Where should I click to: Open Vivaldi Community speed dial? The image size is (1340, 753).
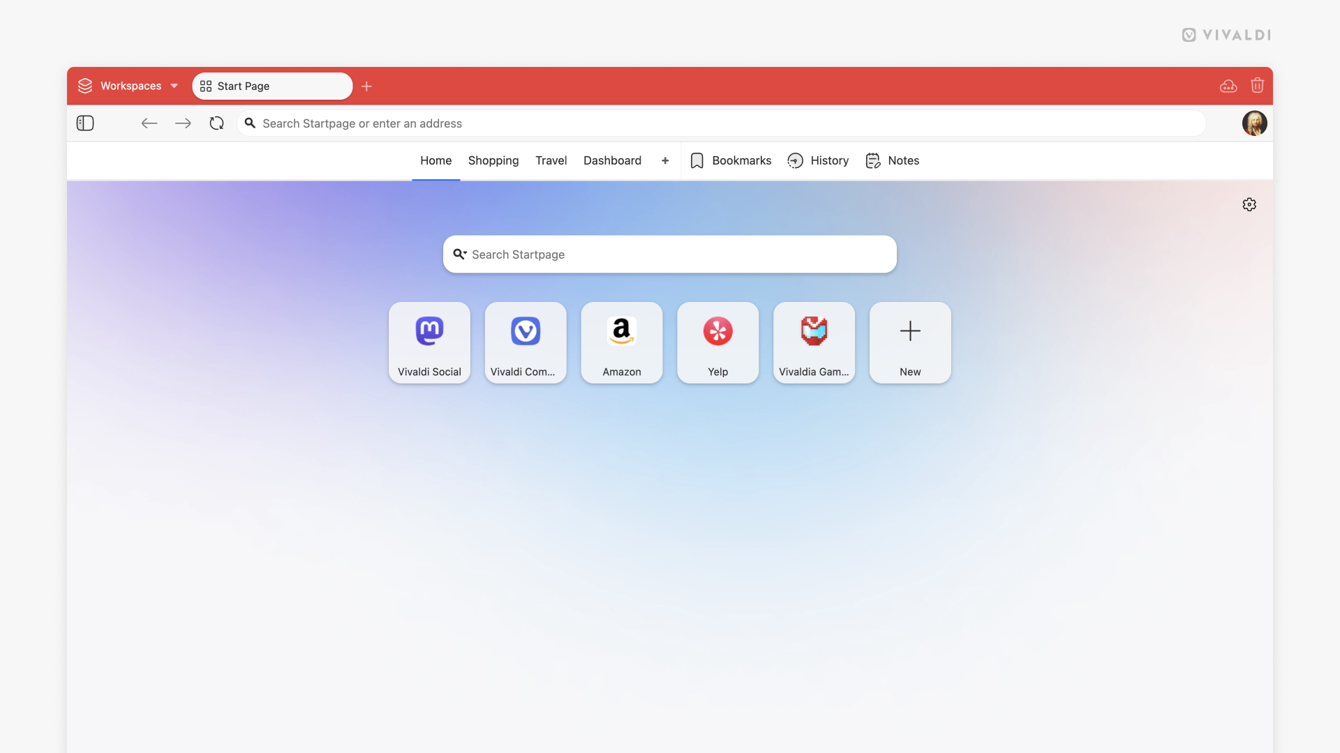[x=526, y=342]
